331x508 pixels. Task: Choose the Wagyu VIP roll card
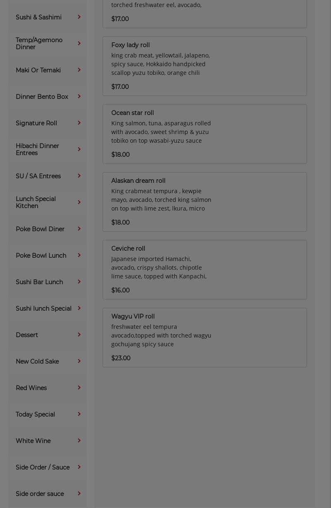(204, 338)
